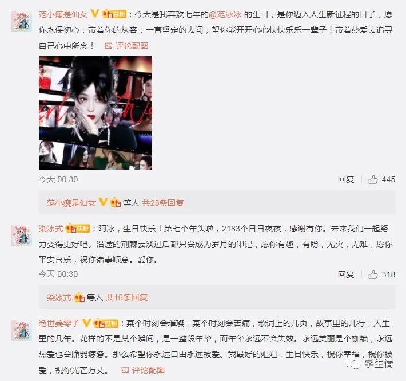View 评论配图 link in last comment

[148, 370]
